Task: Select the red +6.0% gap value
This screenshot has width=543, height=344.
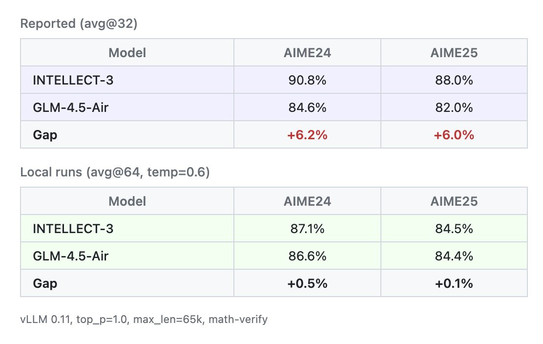Action: (x=454, y=135)
